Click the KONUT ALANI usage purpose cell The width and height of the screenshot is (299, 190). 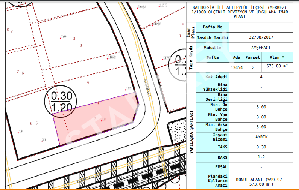[261, 182]
